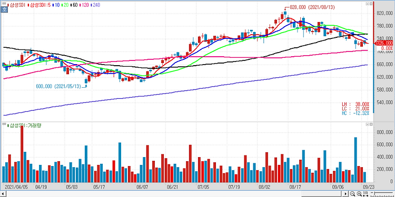Click the 06/21 date axis label
This screenshot has width=395, height=197.
click(173, 187)
